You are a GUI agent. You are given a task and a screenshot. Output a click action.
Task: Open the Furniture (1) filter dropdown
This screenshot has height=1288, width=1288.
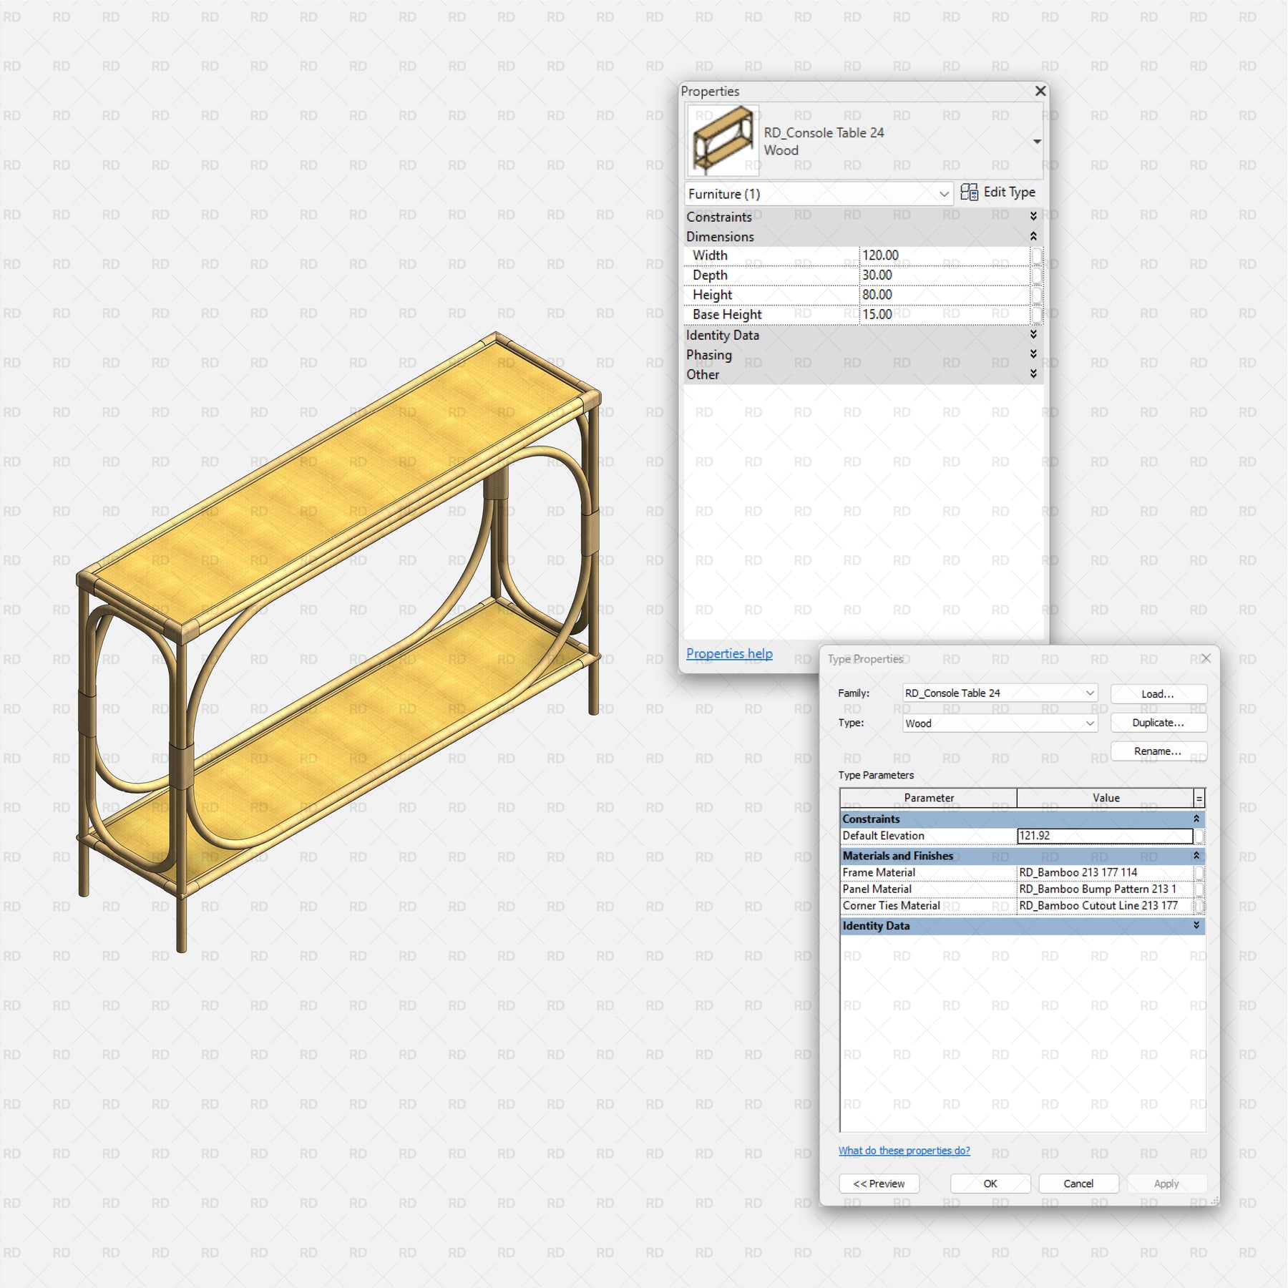coord(944,194)
